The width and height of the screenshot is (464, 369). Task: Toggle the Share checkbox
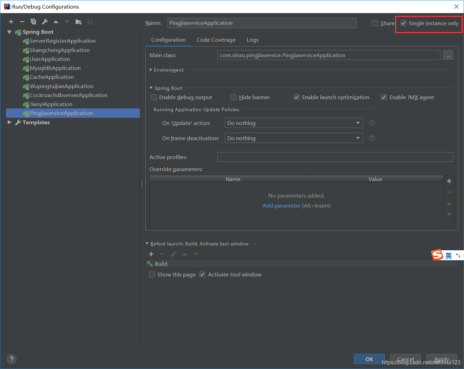[x=375, y=23]
